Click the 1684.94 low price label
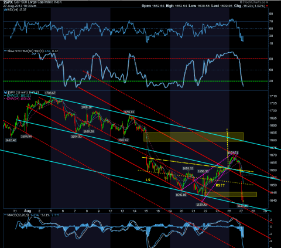The width and height of the screenshot is (281, 248). [x=26, y=137]
